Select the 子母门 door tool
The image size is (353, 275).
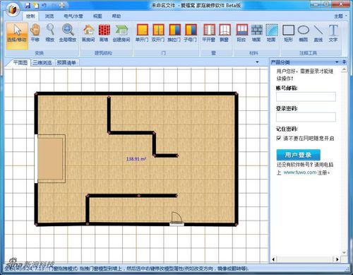[190, 33]
